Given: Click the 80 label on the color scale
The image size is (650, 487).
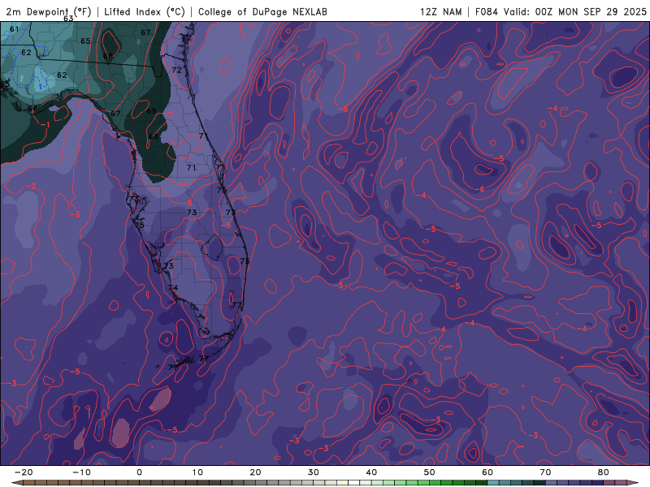Looking at the screenshot, I should pyautogui.click(x=604, y=472).
